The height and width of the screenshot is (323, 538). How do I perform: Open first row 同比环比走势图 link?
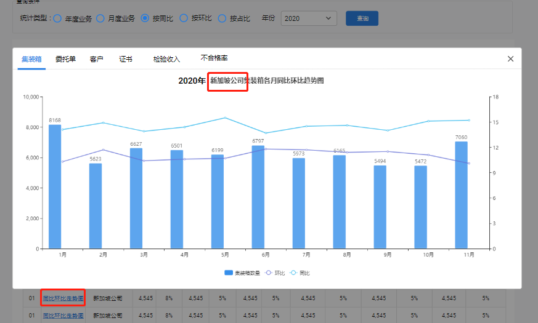point(63,298)
